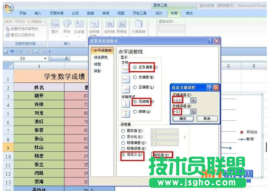Select the 自定义 custom radio option

click(123, 155)
